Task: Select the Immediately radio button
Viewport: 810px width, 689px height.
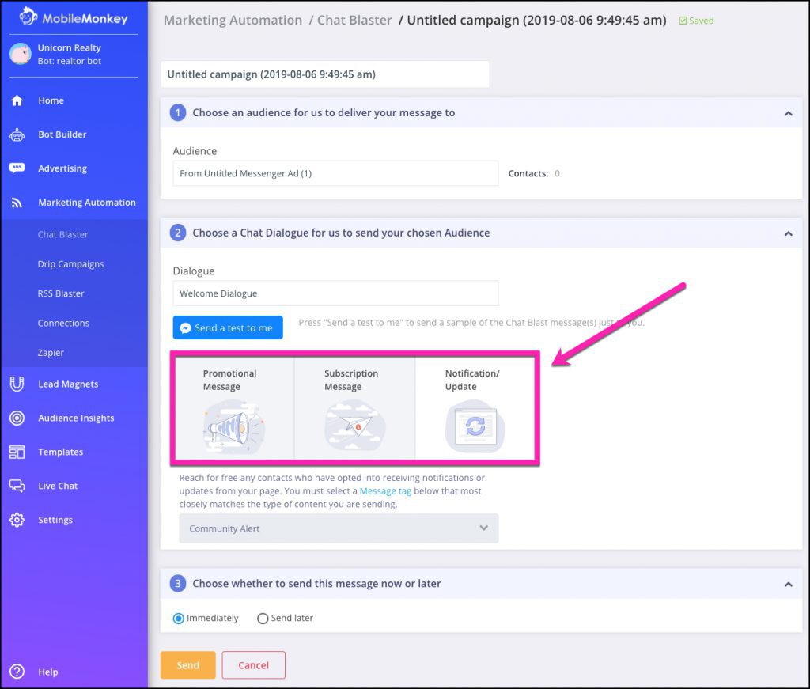Action: 178,618
